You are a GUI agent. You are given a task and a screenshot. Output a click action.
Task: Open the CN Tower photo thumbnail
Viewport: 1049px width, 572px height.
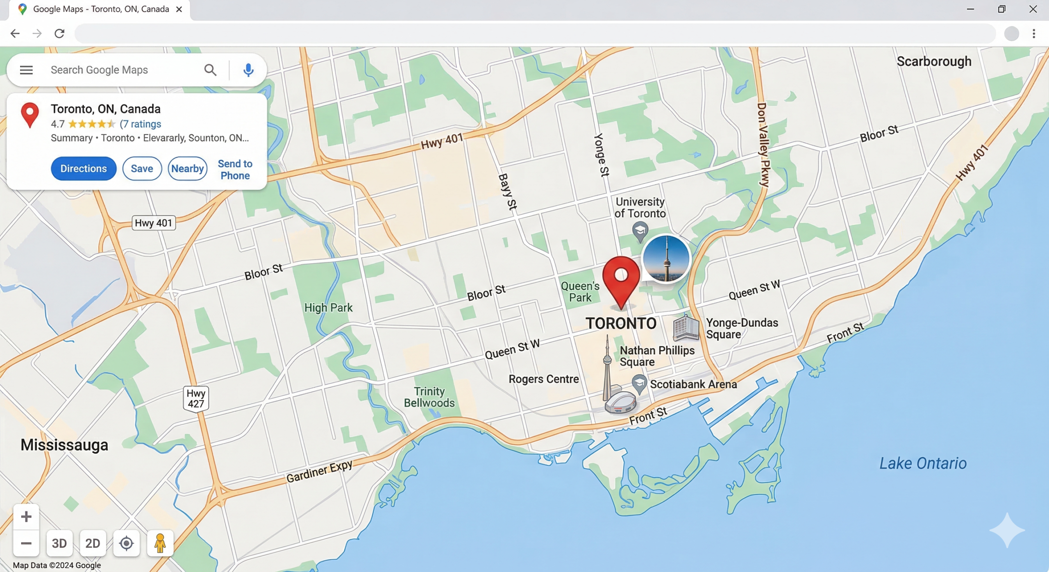666,259
